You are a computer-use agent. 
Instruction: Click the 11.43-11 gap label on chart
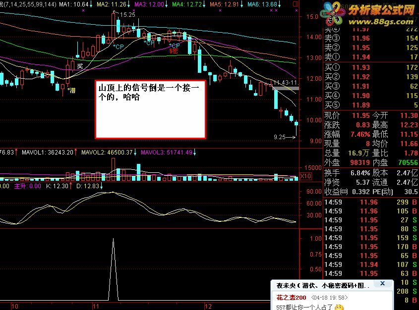(286, 82)
